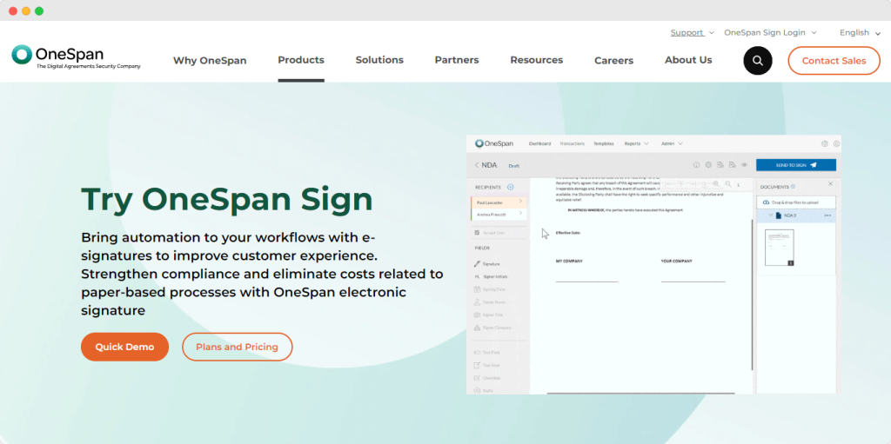Expand recipient Paul Lancaster
Image resolution: width=891 pixels, height=444 pixels.
point(520,201)
